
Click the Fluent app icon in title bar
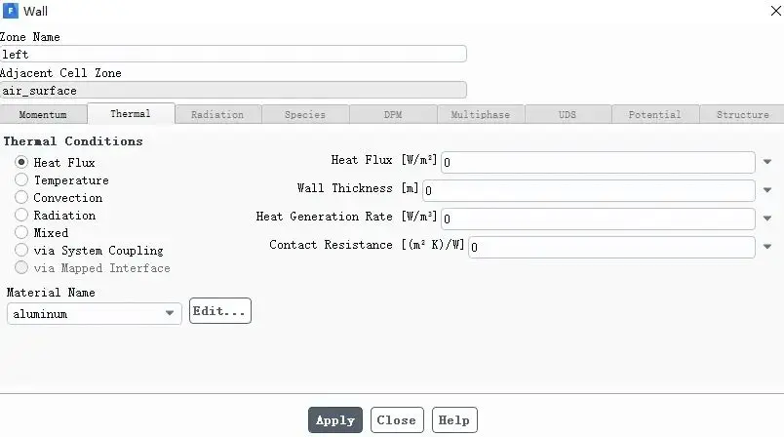click(x=10, y=11)
